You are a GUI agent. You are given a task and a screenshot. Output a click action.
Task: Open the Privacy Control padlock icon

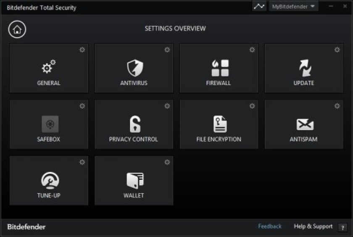[135, 124]
